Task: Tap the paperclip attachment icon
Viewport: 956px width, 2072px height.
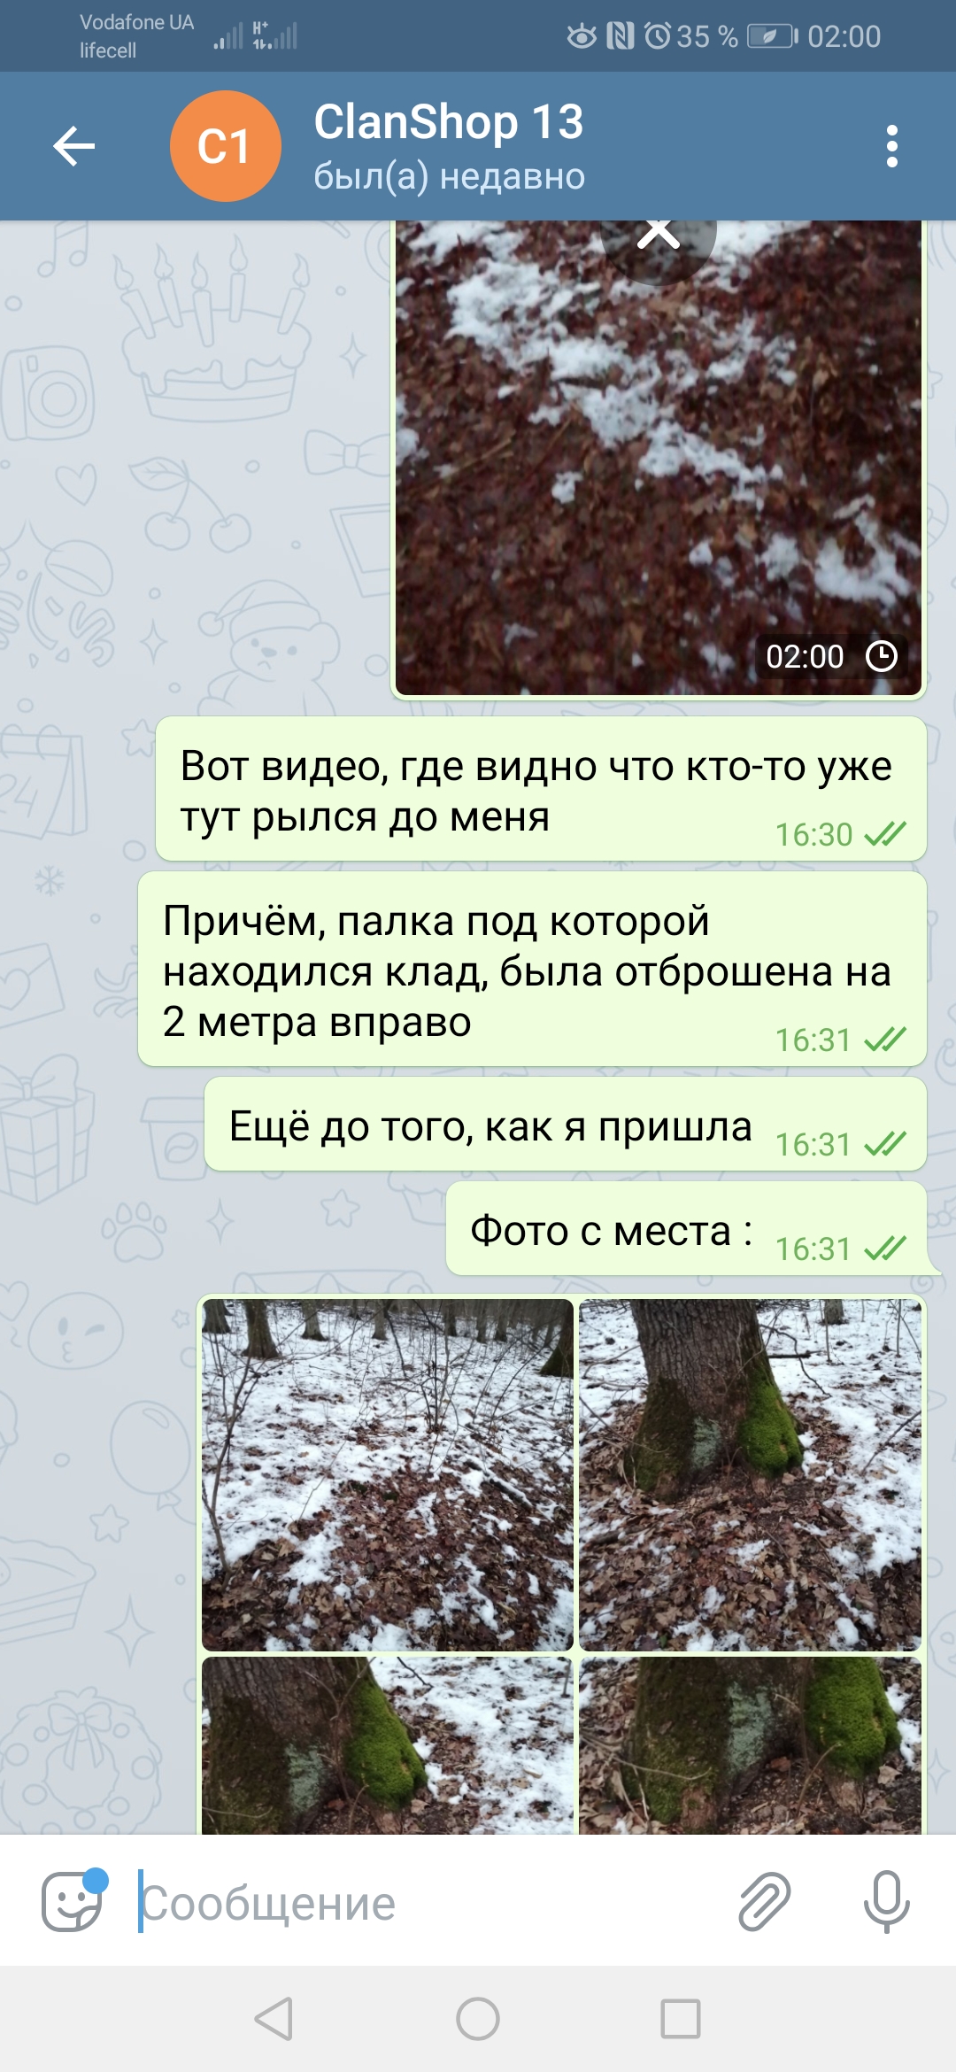Action: [764, 1902]
